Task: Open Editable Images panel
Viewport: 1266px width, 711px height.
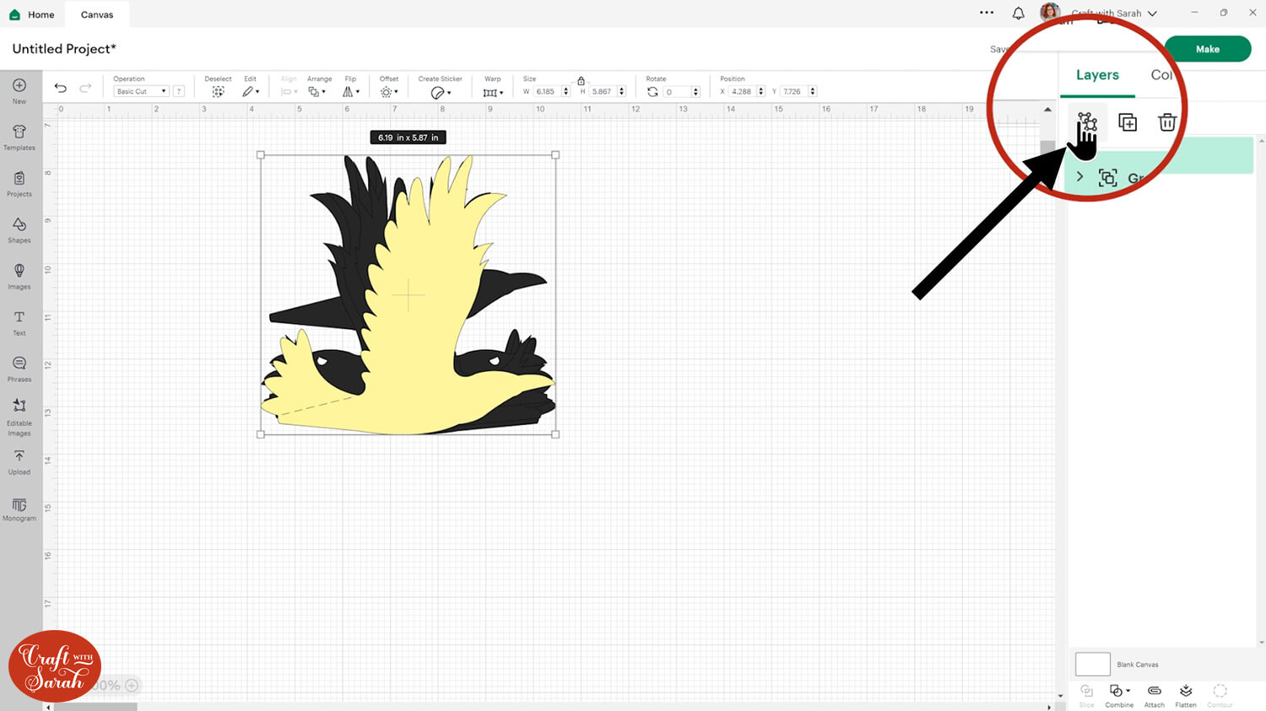Action: coord(19,407)
